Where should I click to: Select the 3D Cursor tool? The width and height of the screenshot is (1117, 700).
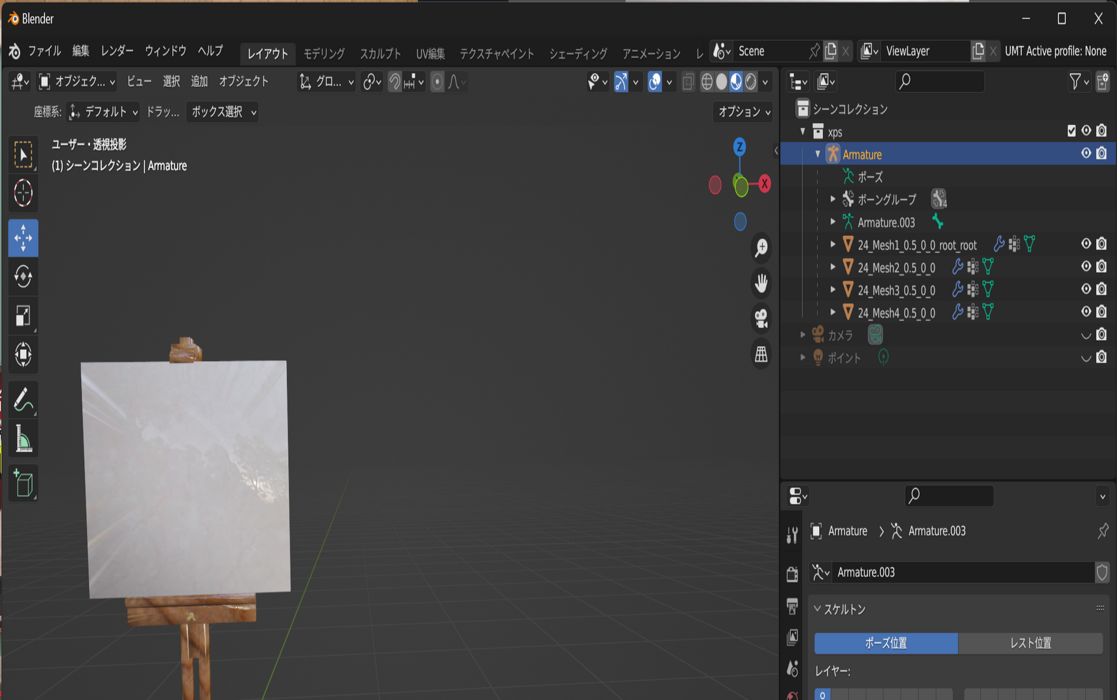[23, 193]
